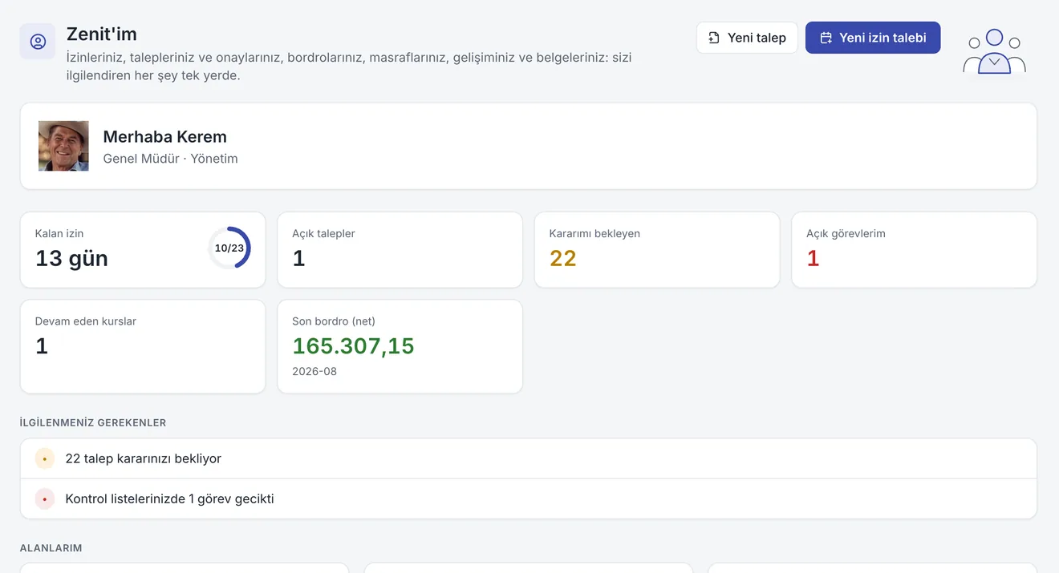
Task: Open Kerem's profile photo
Action: (x=63, y=146)
